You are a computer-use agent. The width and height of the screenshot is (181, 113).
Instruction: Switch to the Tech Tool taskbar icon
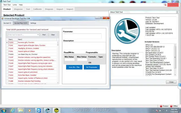pos(48,110)
